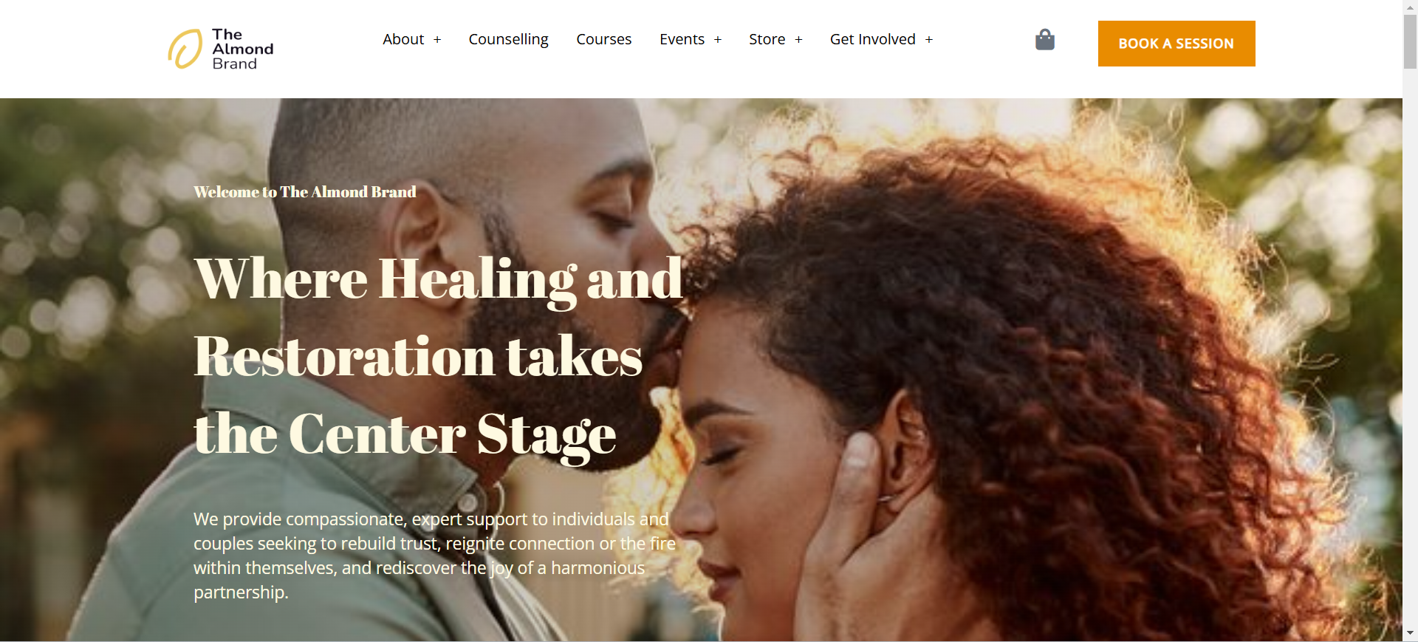Open the shopping bag cart icon
Viewport: 1418px width, 642px height.
click(x=1044, y=40)
